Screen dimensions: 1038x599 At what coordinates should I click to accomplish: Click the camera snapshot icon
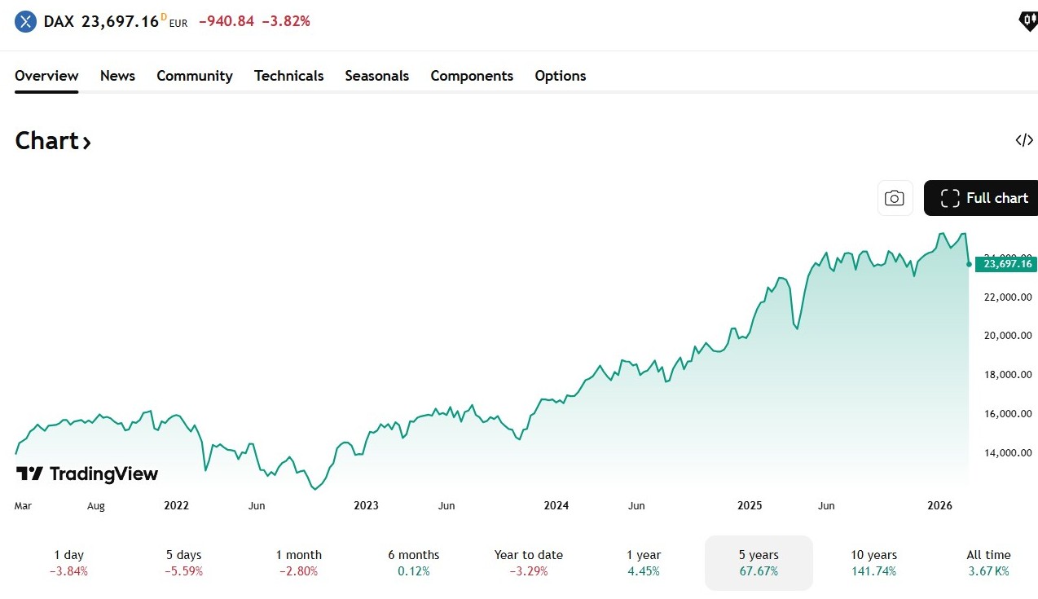[895, 198]
